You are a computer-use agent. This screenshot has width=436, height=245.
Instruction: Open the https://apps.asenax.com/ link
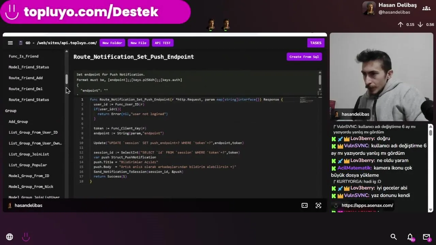(367, 206)
